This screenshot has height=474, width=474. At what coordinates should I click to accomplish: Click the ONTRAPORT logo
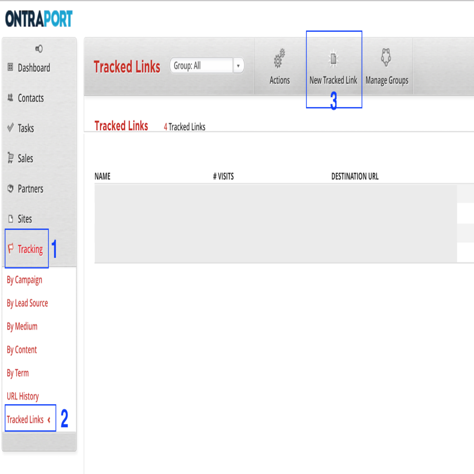point(39,19)
